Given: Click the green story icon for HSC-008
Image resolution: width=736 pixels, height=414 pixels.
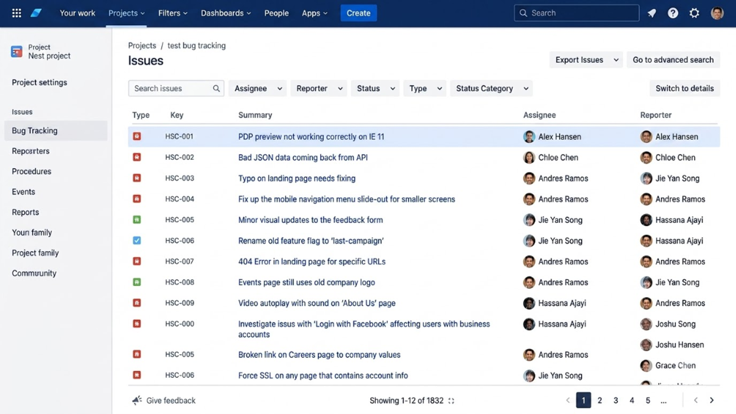Looking at the screenshot, I should tap(137, 282).
